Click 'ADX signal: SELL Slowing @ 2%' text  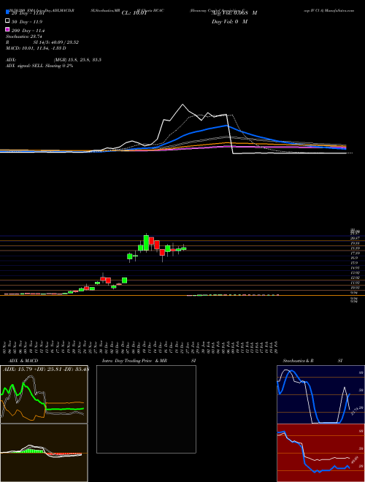[x=39, y=66]
